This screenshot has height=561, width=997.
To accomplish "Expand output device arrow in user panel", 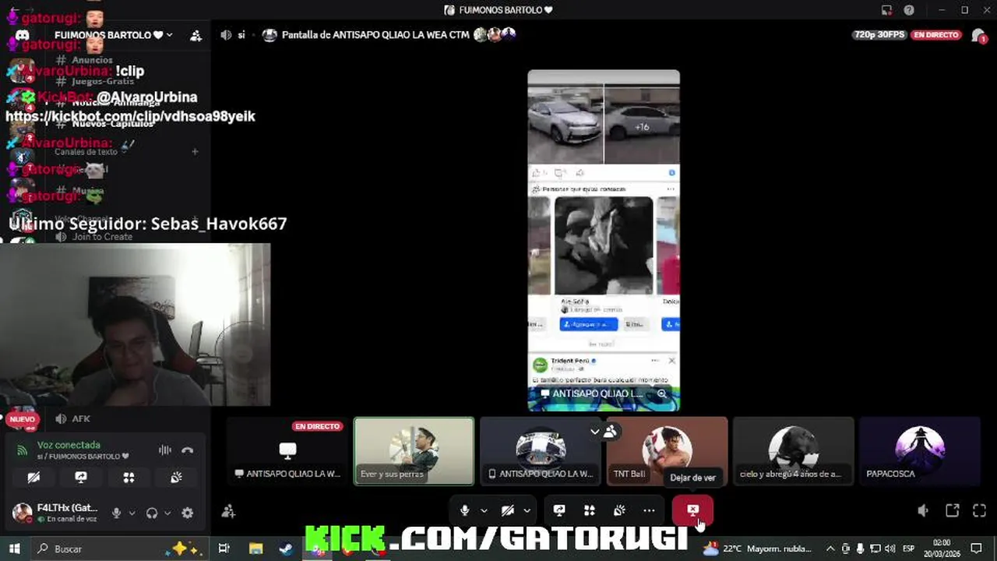I will pyautogui.click(x=167, y=513).
